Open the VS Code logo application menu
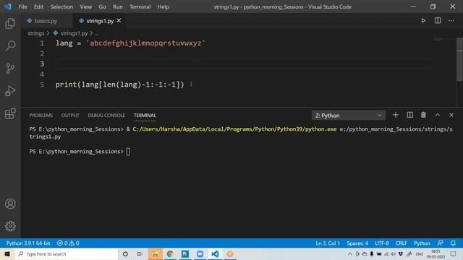This screenshot has height=260, width=463. [8, 6]
